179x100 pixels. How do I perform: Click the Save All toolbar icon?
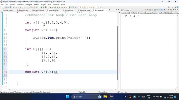click(x=8, y=7)
